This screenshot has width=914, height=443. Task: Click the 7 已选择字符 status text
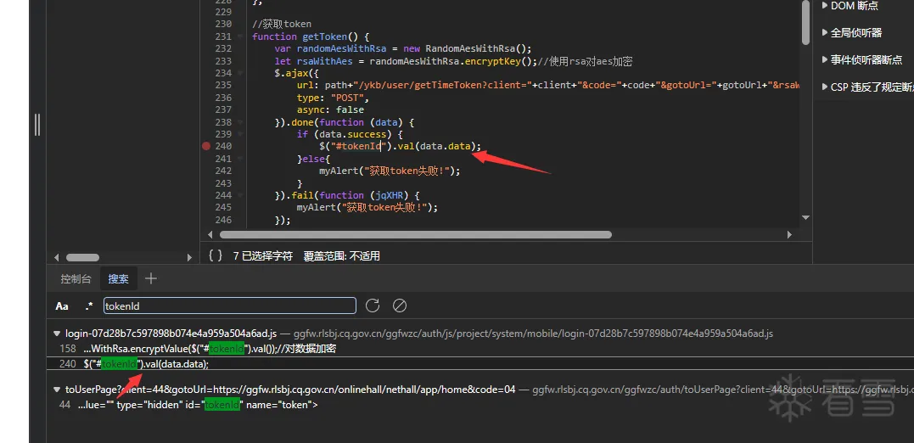[263, 256]
